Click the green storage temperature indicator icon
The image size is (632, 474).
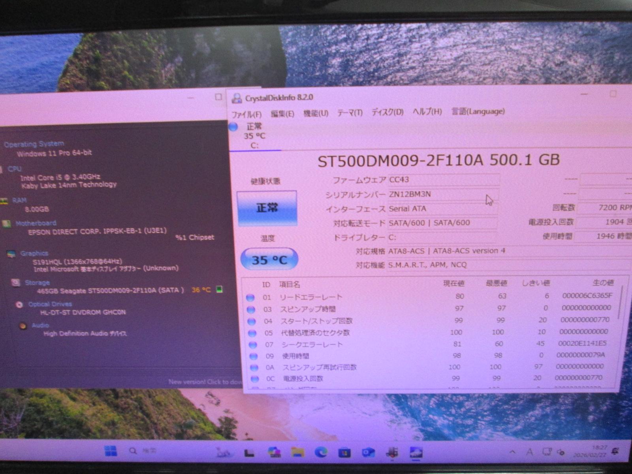[220, 290]
